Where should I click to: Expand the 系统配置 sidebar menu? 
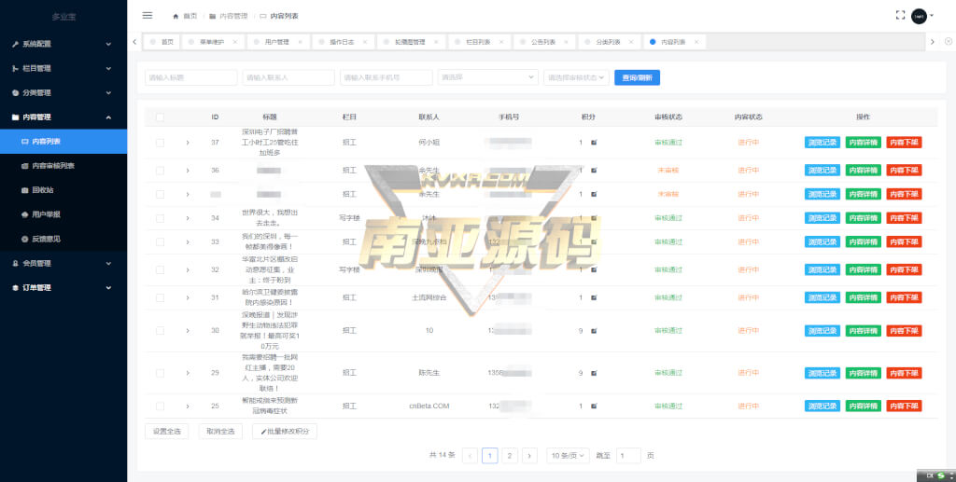click(x=63, y=44)
